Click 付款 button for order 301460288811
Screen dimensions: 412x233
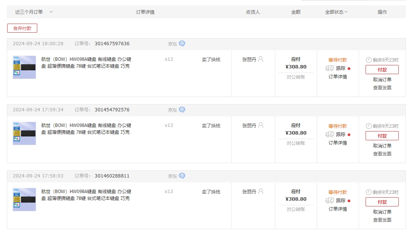pyautogui.click(x=382, y=202)
